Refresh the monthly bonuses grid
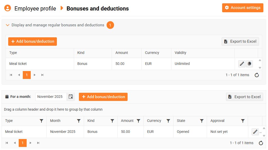Image resolution: width=268 pixels, height=150 pixels. pos(261,143)
